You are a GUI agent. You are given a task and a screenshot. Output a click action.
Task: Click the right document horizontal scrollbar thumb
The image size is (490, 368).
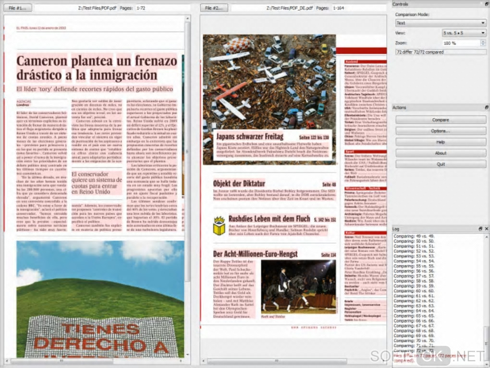point(277,361)
